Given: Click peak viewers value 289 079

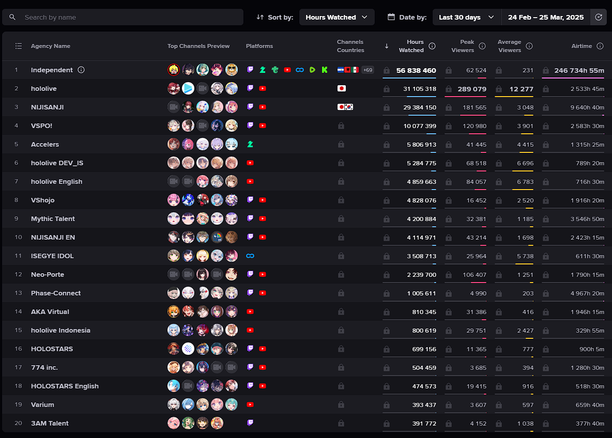Looking at the screenshot, I should [472, 89].
